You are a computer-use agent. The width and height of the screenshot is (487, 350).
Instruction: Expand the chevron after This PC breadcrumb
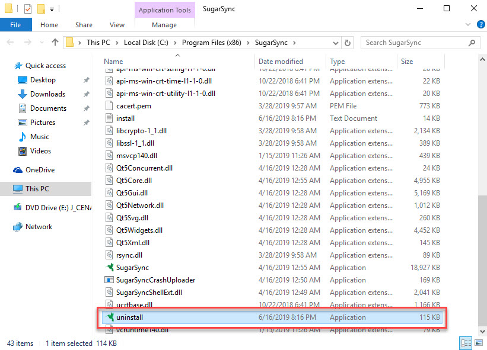tap(117, 43)
